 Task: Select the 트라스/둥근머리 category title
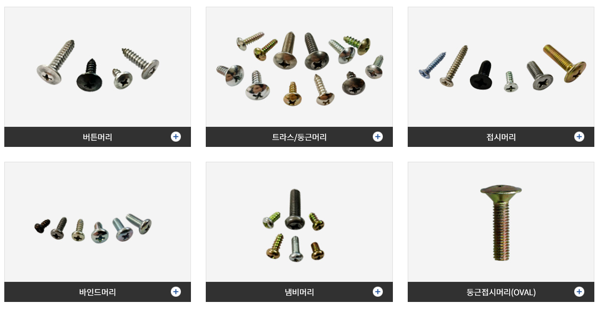[300, 137]
